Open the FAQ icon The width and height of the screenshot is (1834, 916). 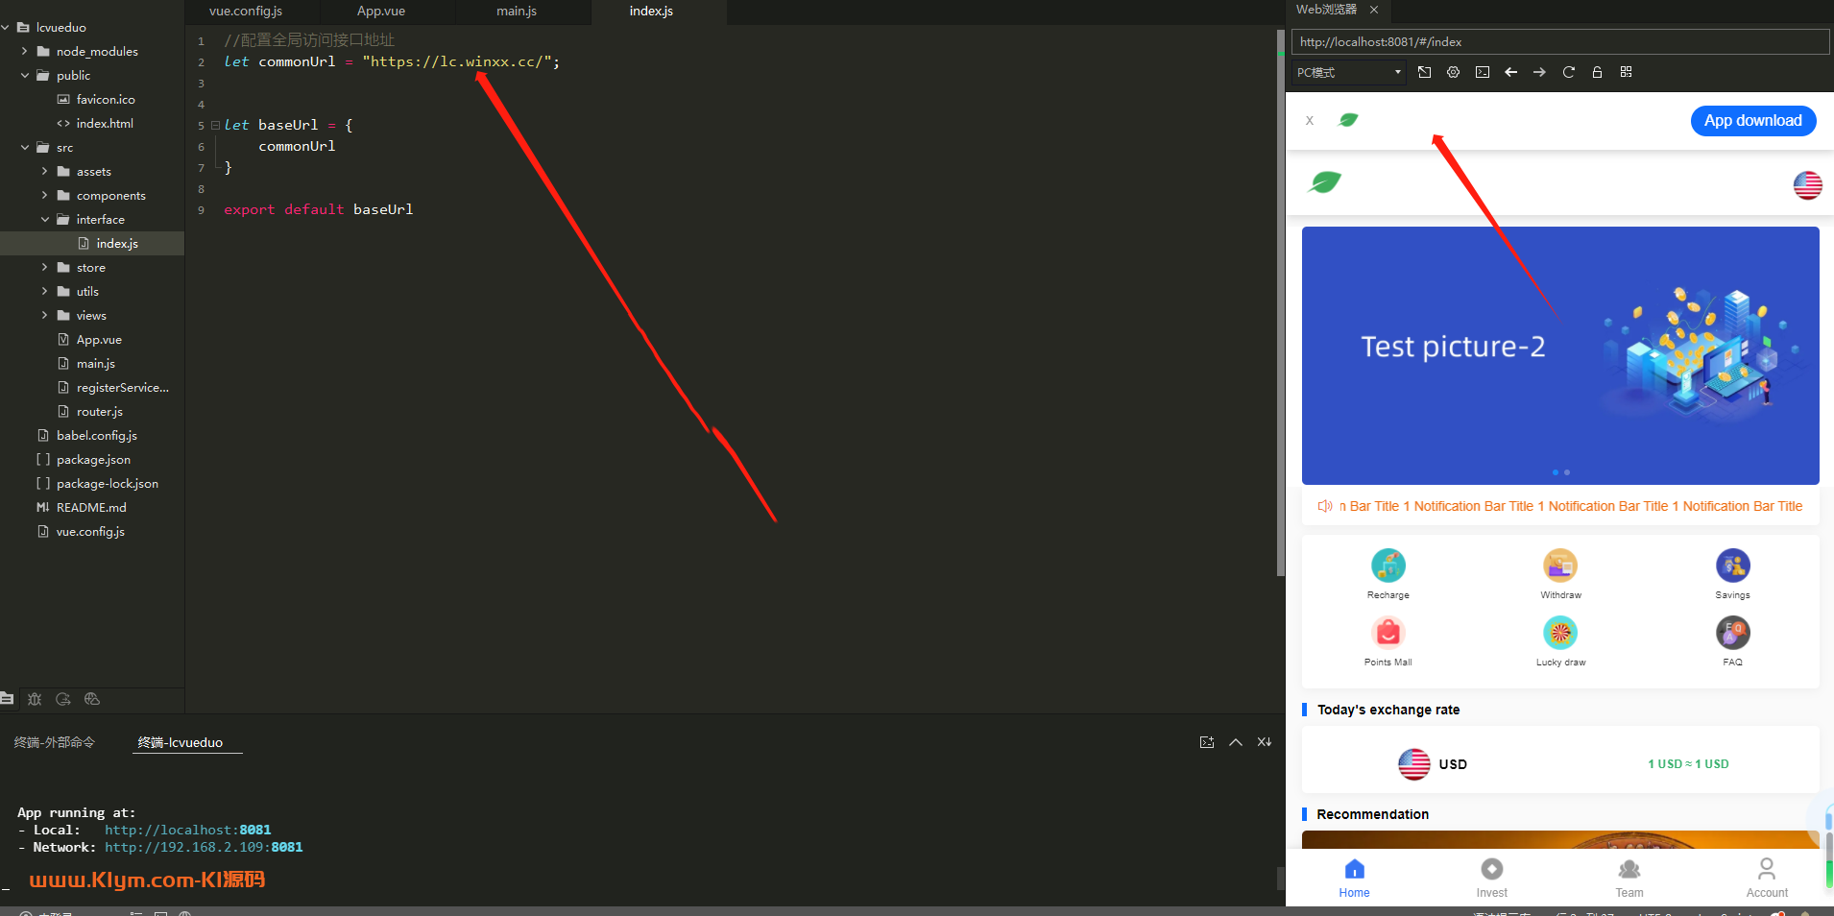click(1732, 633)
